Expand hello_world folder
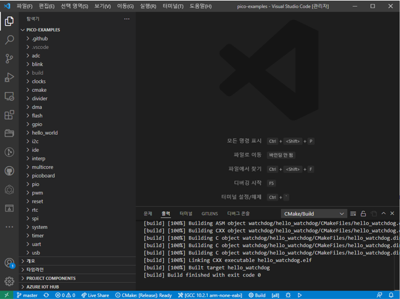The image size is (400, 299). point(77,133)
